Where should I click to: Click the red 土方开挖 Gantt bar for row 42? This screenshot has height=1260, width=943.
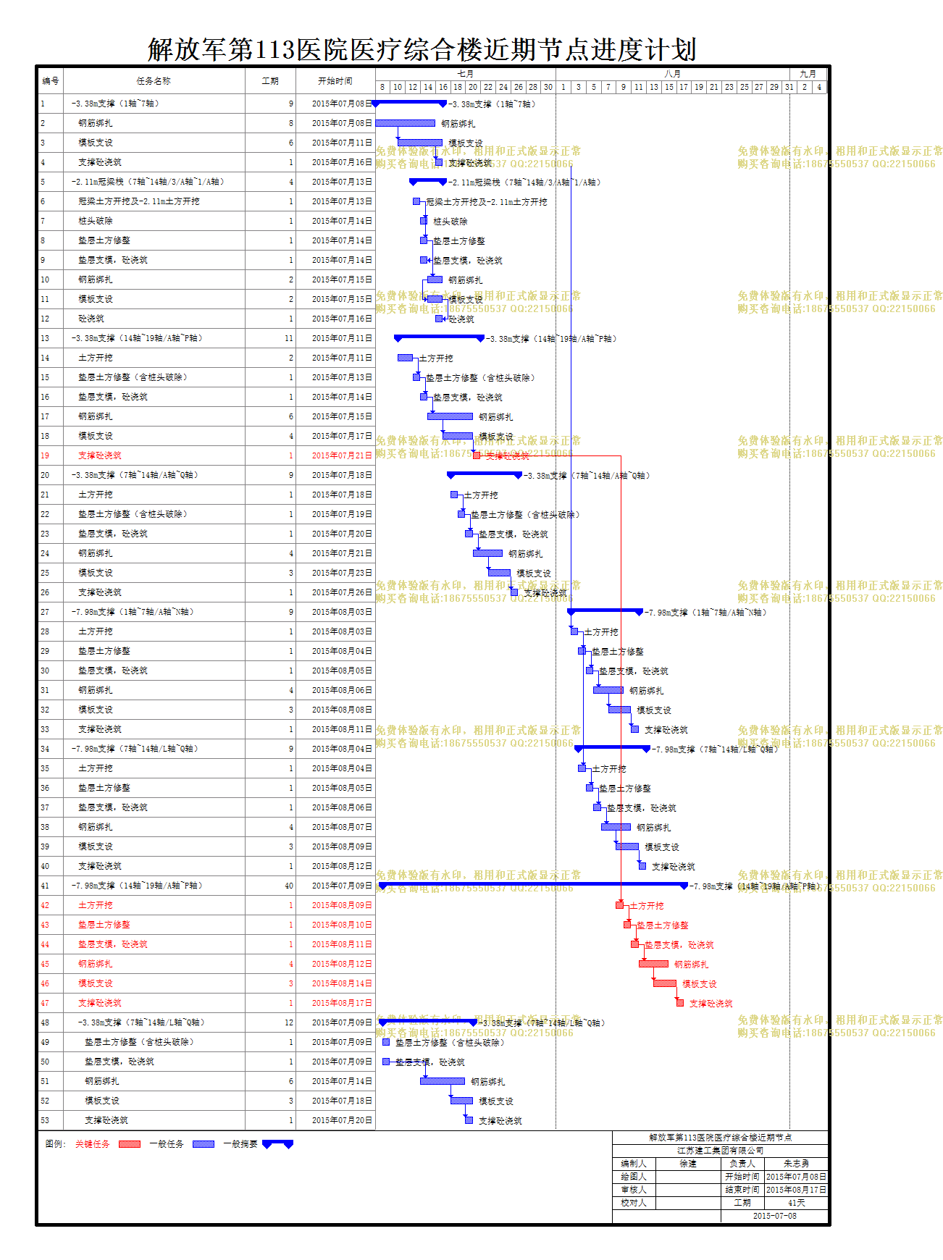click(620, 905)
